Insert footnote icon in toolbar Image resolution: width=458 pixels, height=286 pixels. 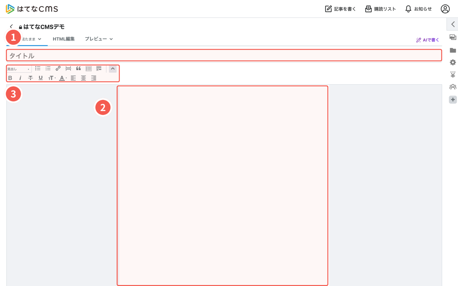[99, 68]
